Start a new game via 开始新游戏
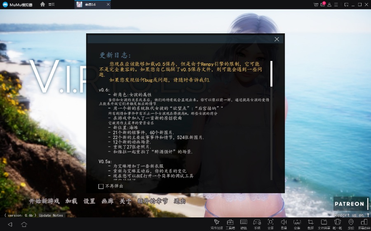Screen dimensions: 371x231 [x=44, y=201]
